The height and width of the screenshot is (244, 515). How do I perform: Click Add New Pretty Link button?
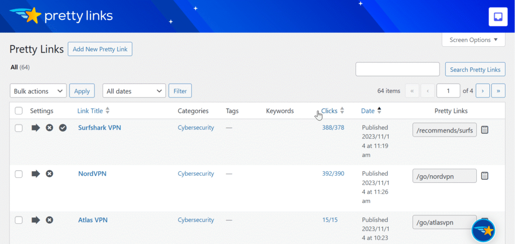[x=100, y=49]
